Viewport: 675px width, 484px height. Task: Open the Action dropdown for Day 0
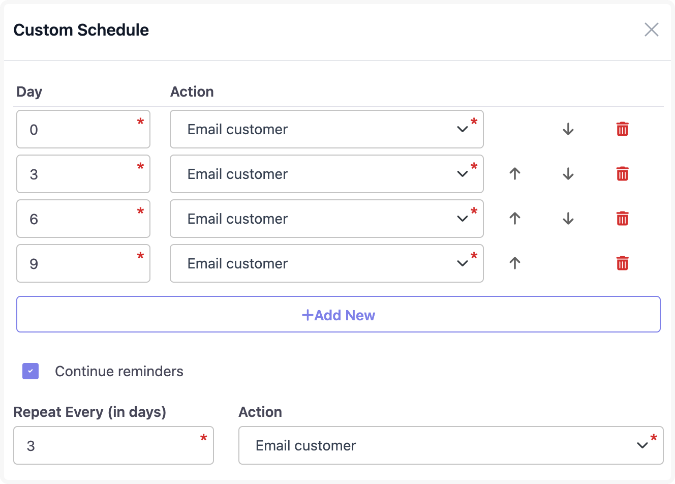(x=326, y=129)
